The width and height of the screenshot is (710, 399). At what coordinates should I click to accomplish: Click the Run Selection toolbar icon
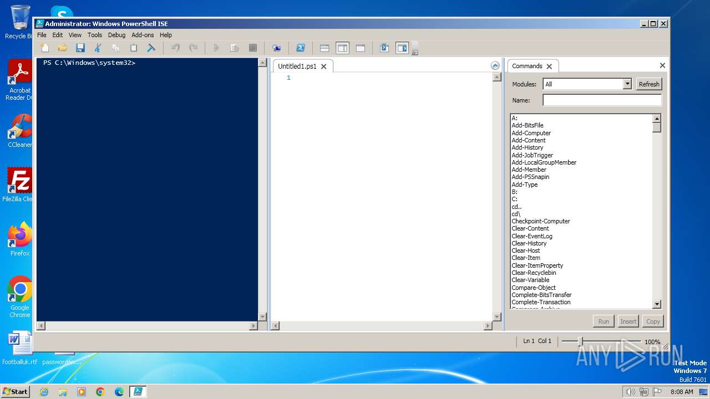pos(235,48)
